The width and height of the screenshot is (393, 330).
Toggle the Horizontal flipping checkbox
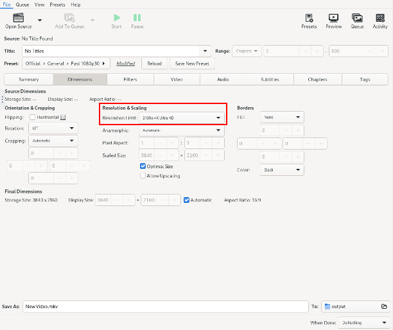[32, 117]
